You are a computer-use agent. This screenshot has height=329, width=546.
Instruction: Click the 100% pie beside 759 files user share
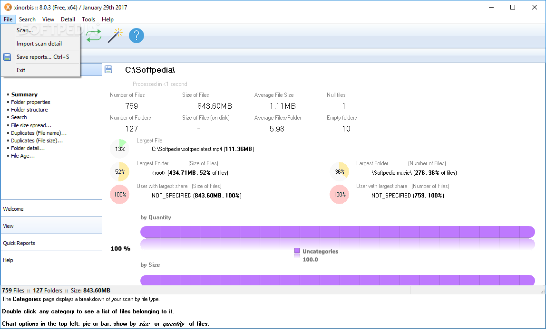[340, 195]
